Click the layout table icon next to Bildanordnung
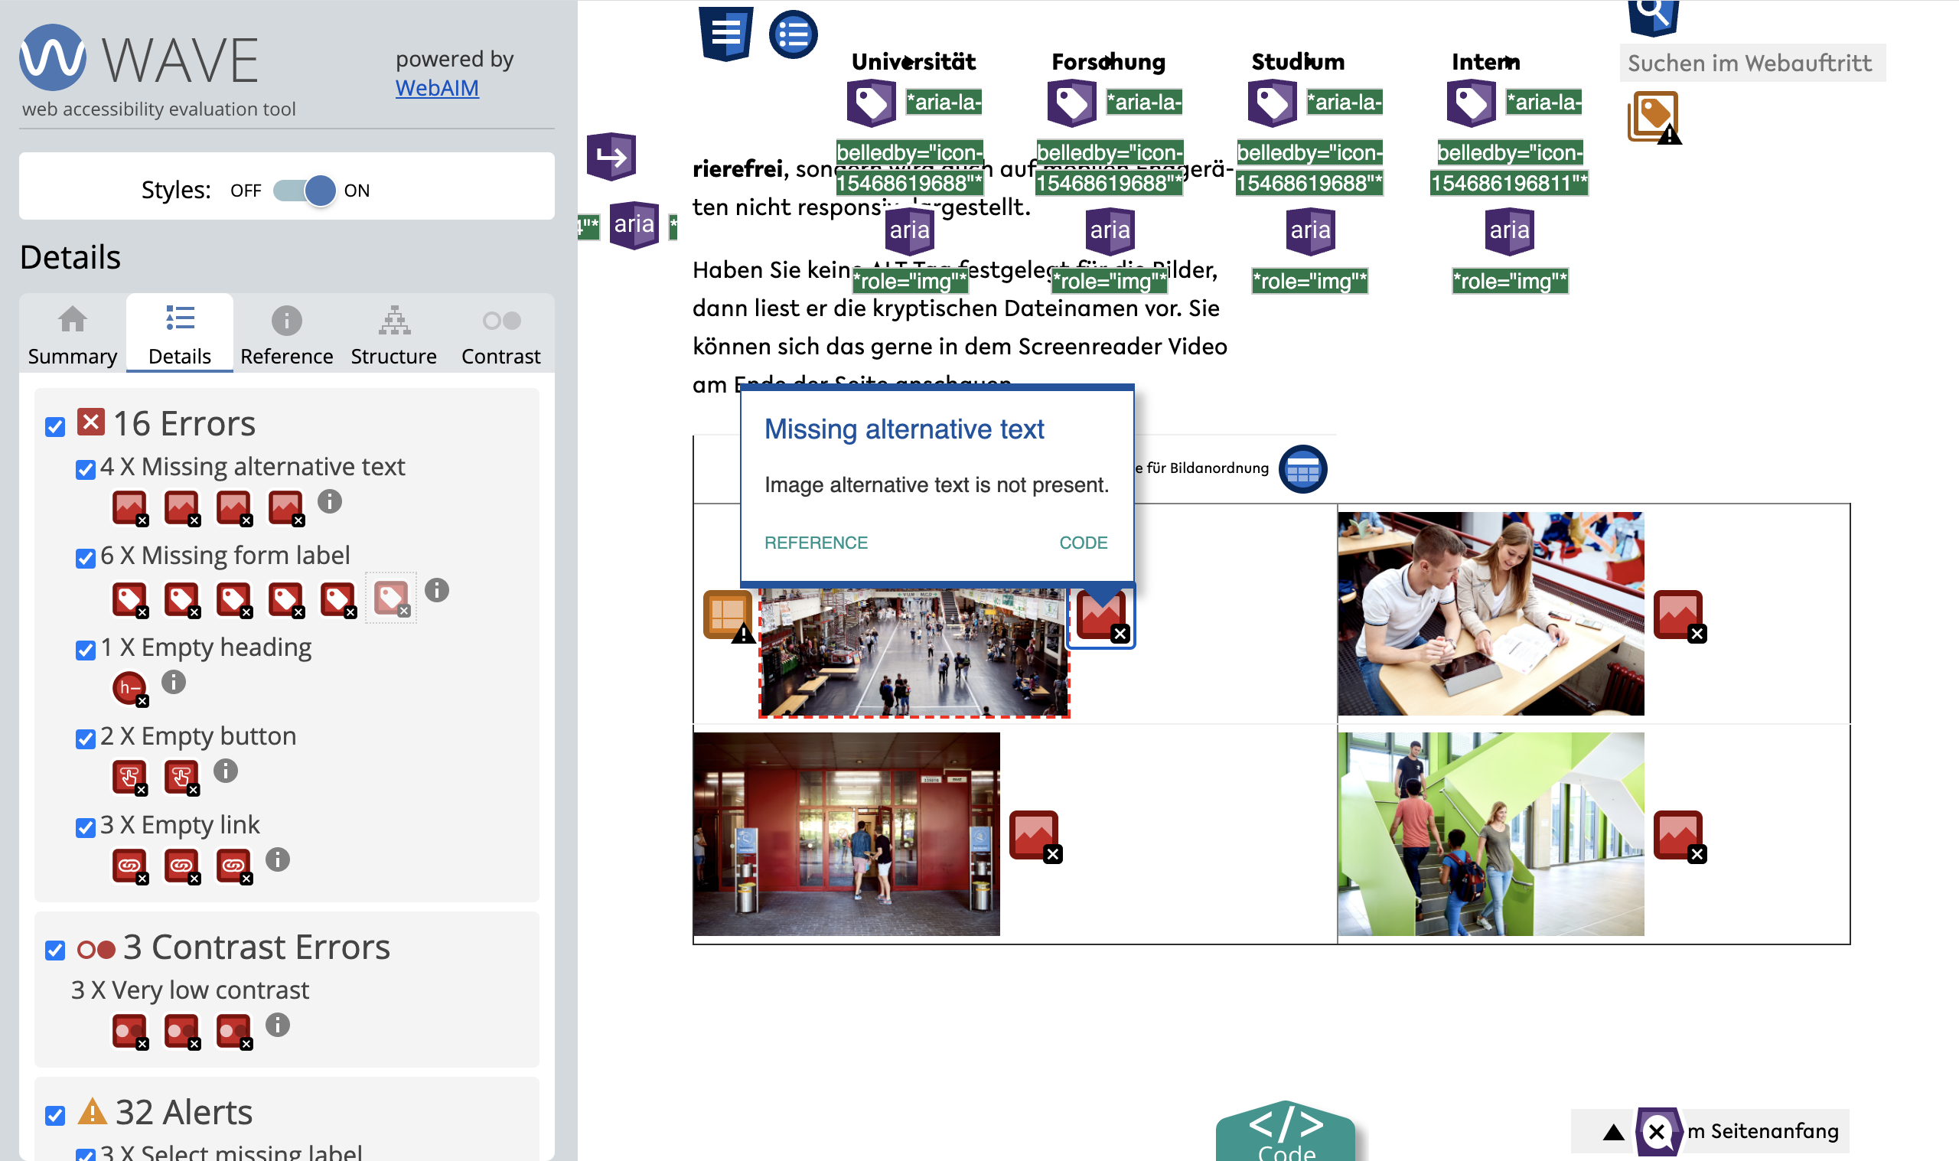The width and height of the screenshot is (1959, 1161). click(x=1302, y=469)
